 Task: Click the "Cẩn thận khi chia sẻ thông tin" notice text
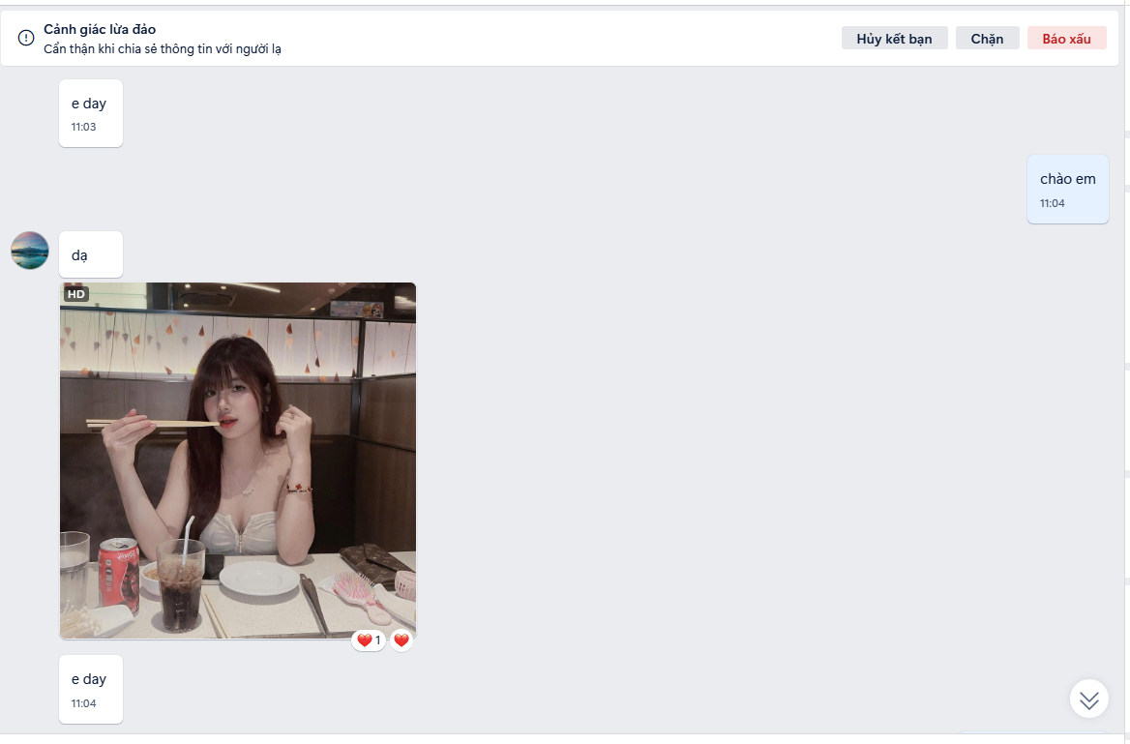pos(163,49)
